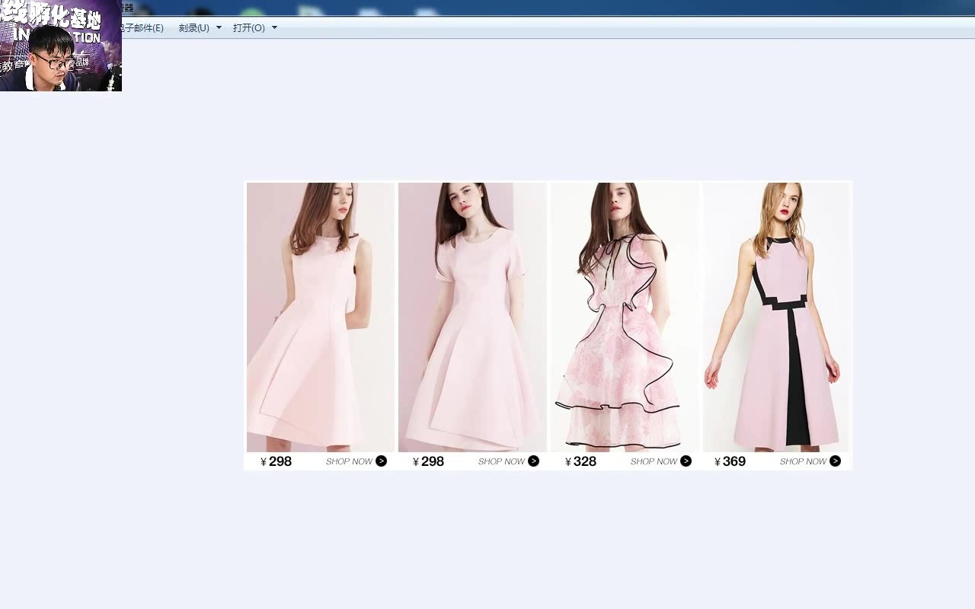975x609 pixels.
Task: Click the ¥369 price label
Action: pyautogui.click(x=730, y=461)
